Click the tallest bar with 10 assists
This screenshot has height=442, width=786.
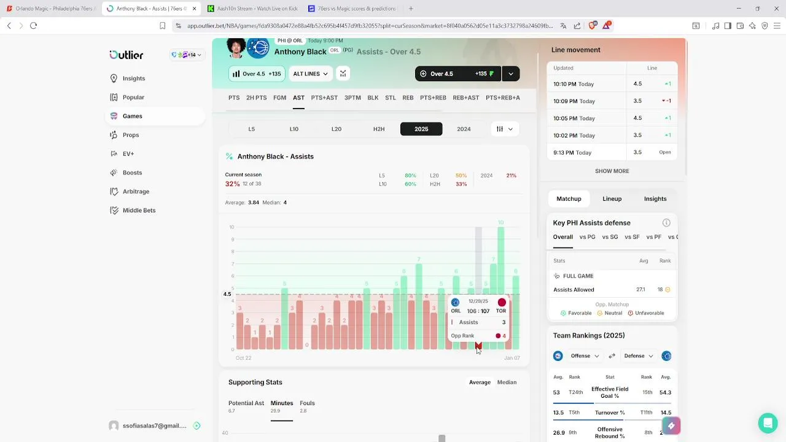501,288
